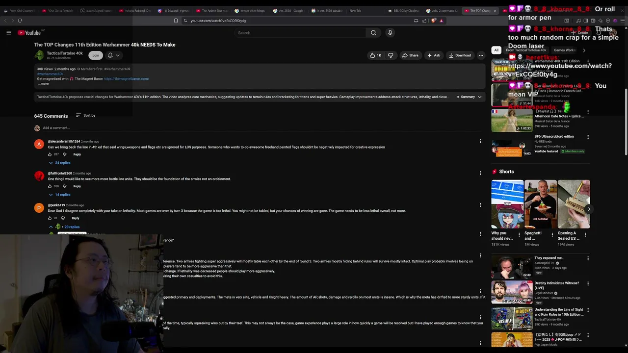Screen dimensions: 628x353
Task: Open options menu for fullfrontal2860 comment
Action: pyautogui.click(x=480, y=173)
